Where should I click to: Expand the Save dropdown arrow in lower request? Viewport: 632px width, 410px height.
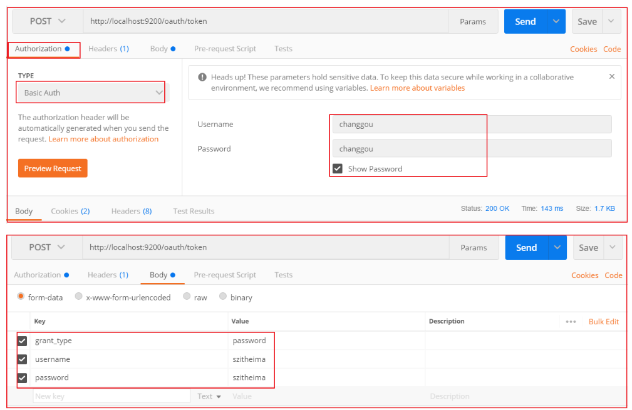click(611, 248)
